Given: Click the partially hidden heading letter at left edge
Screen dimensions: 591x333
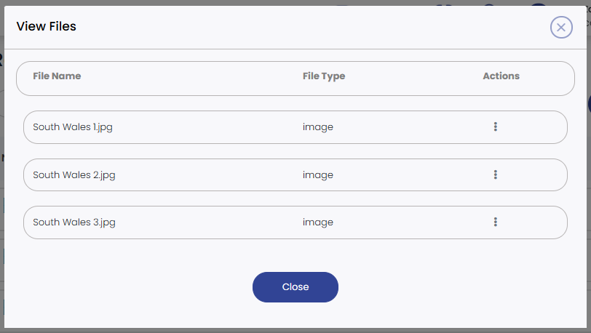Looking at the screenshot, I should 1,61.
